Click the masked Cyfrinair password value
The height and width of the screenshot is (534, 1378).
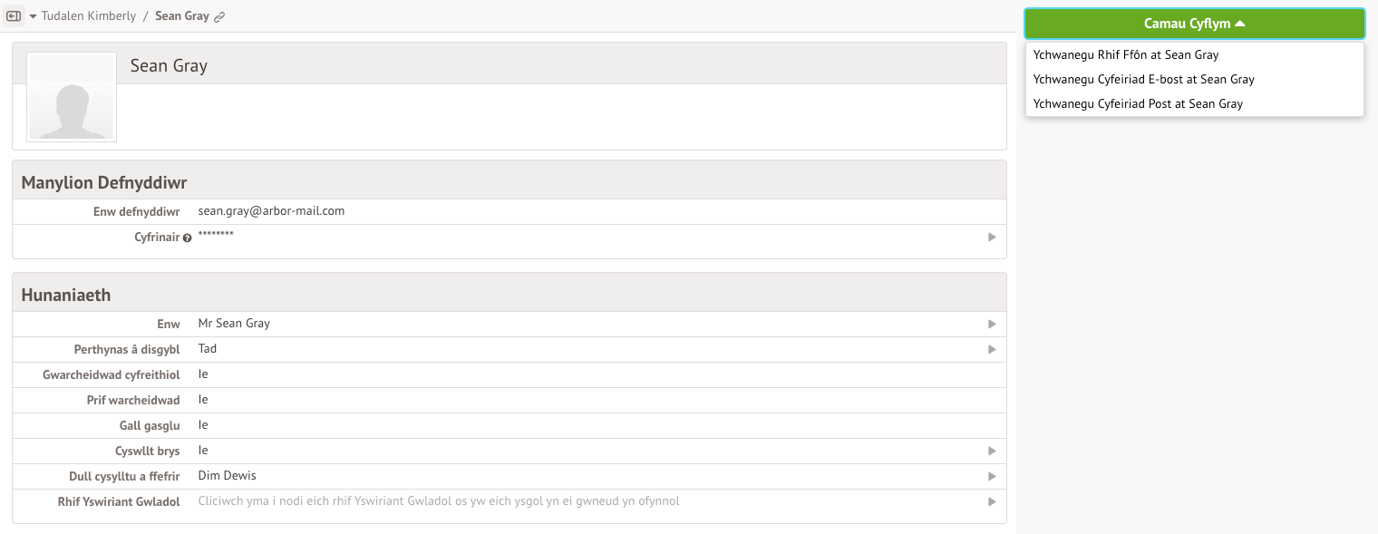pos(216,236)
